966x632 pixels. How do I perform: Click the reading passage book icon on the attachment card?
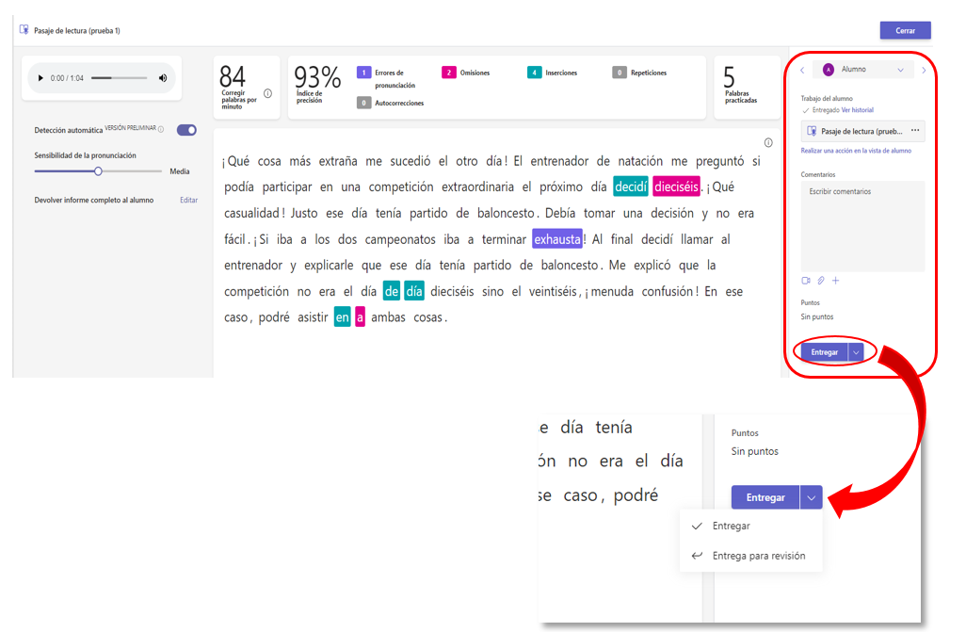[x=813, y=130]
